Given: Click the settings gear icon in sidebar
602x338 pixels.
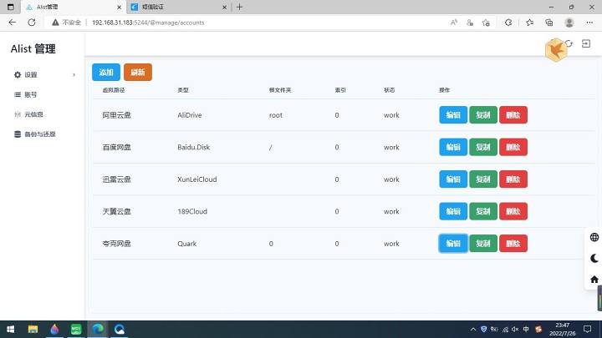Looking at the screenshot, I should (x=18, y=75).
